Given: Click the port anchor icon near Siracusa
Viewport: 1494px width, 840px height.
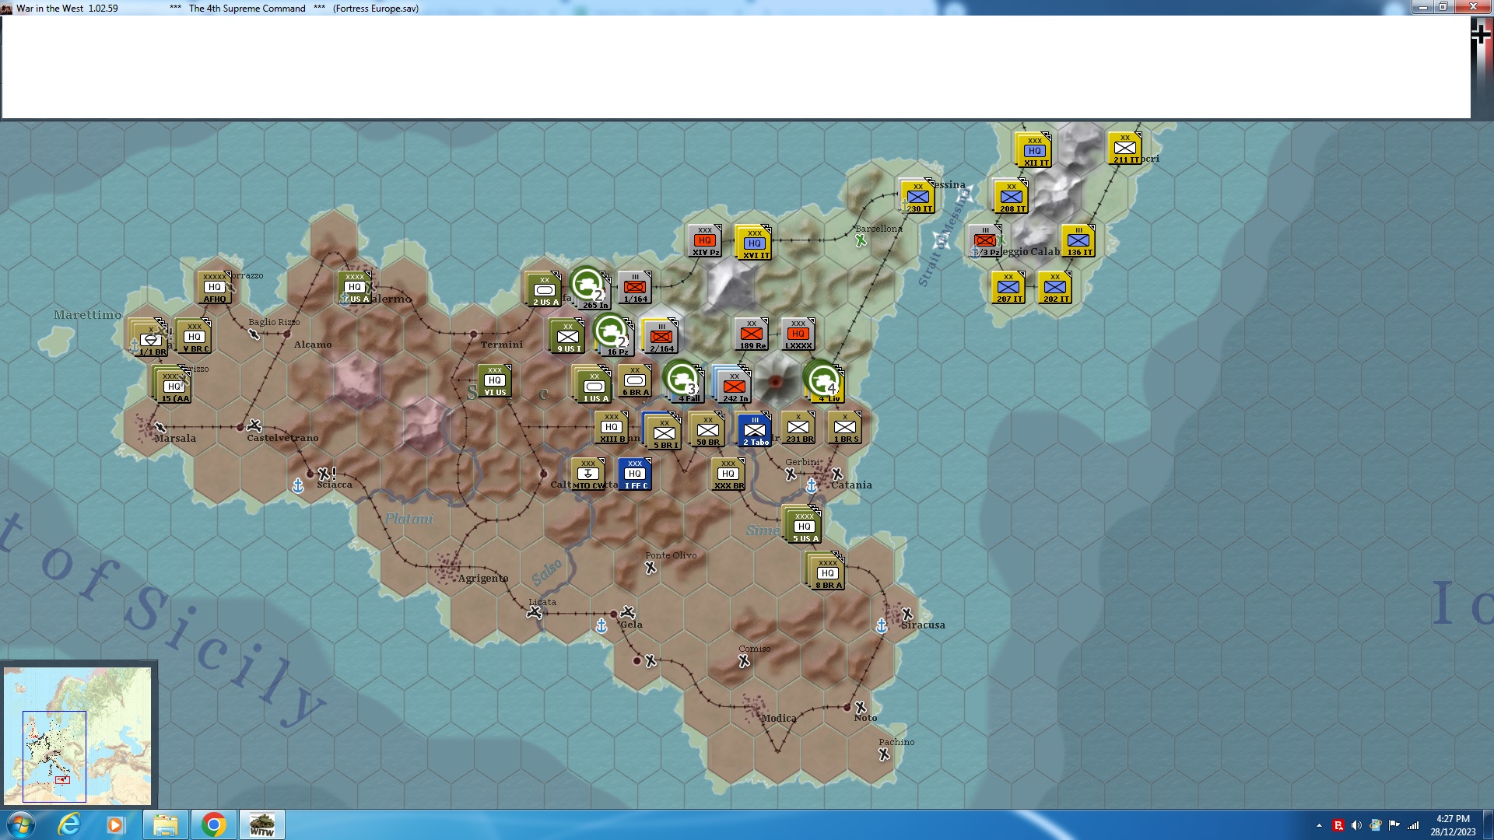Looking at the screenshot, I should tap(882, 625).
